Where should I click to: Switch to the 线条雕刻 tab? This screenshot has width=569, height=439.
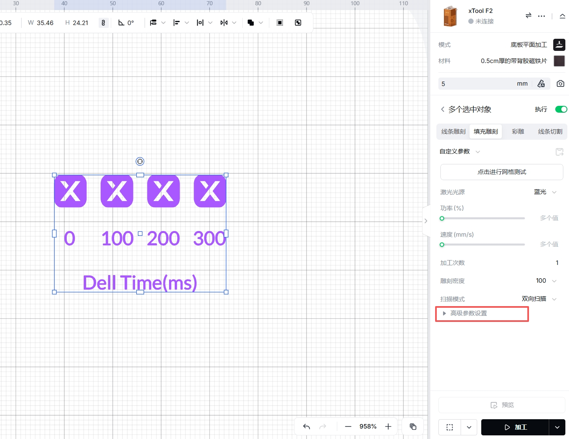(x=453, y=132)
